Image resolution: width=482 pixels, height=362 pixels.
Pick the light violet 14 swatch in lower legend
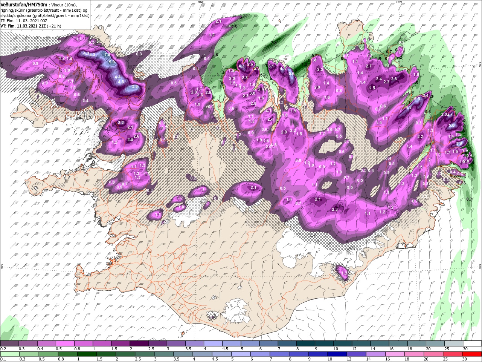point(376,354)
